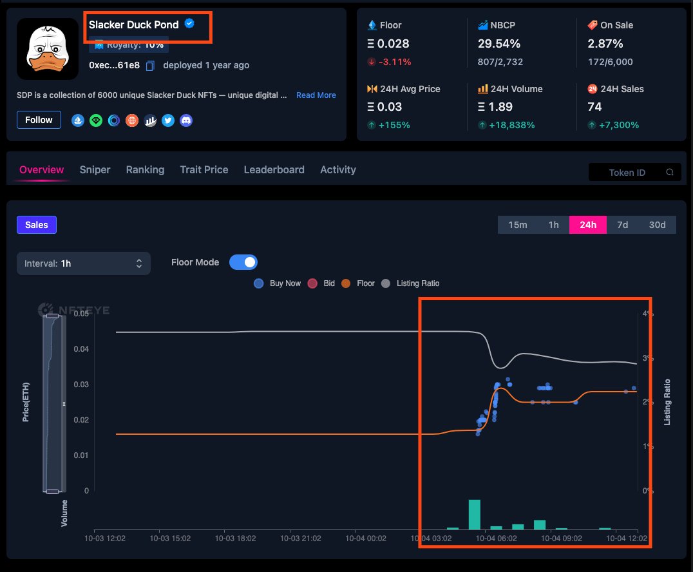
Task: Select the 7d time range
Action: tap(622, 225)
